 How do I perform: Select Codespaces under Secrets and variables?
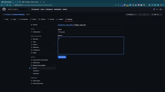click(x=43, y=71)
